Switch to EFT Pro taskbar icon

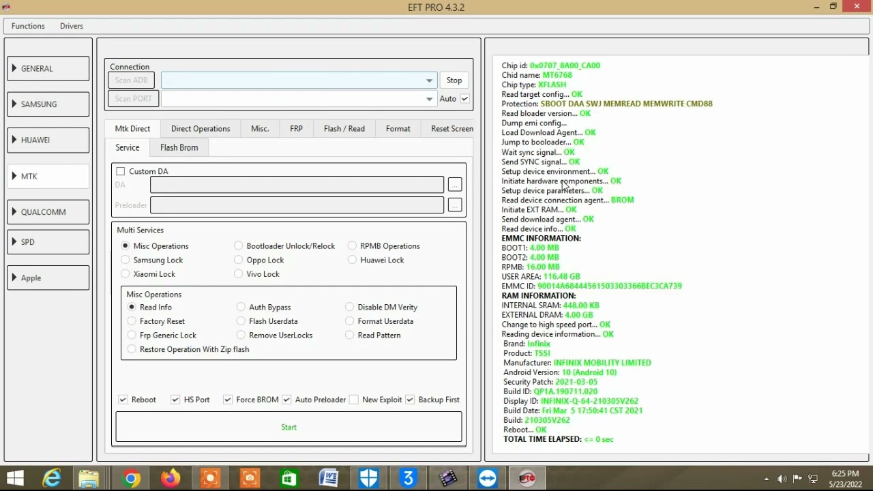coord(527,478)
